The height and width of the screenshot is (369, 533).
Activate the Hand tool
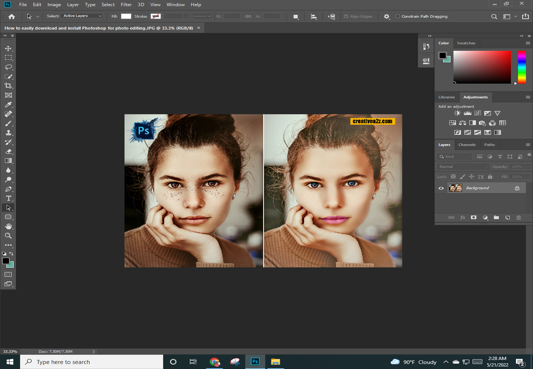point(8,226)
